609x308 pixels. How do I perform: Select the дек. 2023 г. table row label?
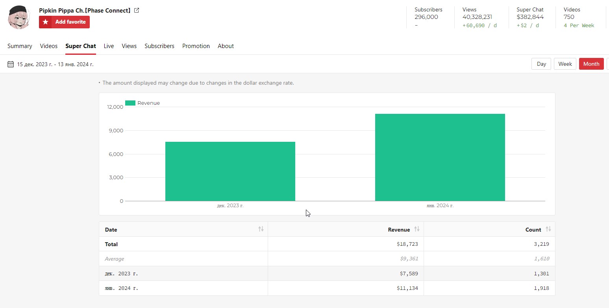[122, 273]
